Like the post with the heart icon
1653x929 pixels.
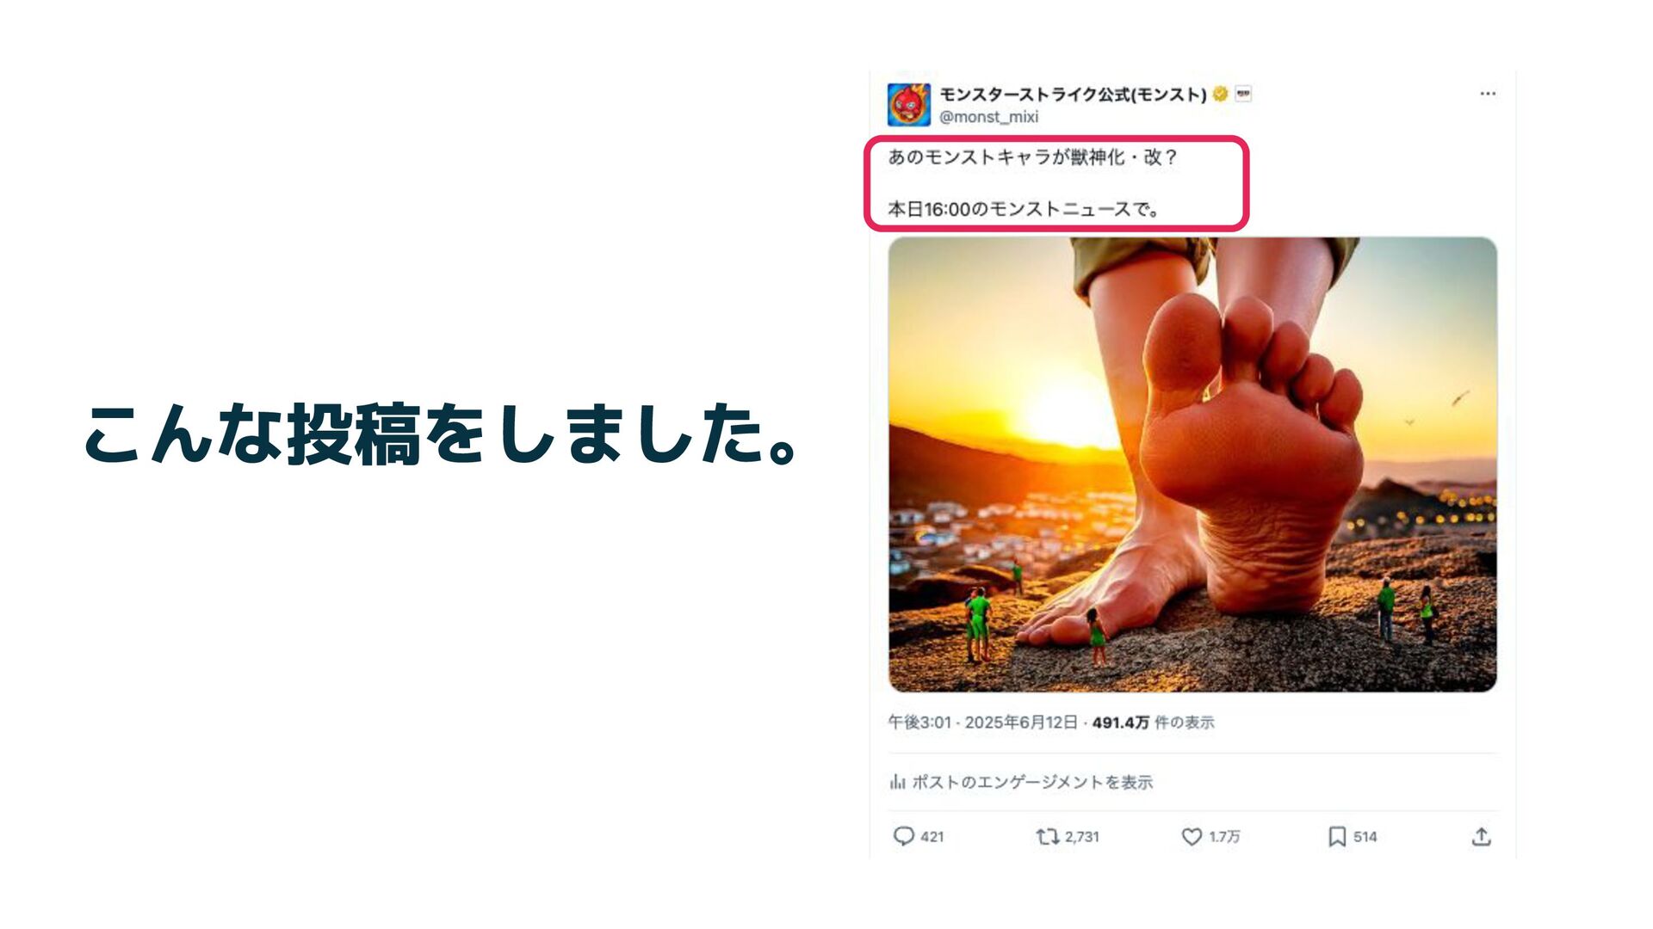click(x=1192, y=836)
